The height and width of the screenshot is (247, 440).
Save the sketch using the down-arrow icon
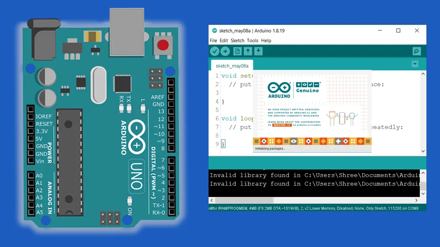click(x=258, y=51)
